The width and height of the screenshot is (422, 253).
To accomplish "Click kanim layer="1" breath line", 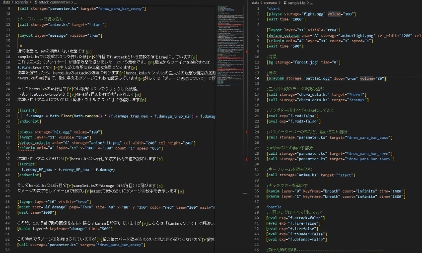I will 336,196.
